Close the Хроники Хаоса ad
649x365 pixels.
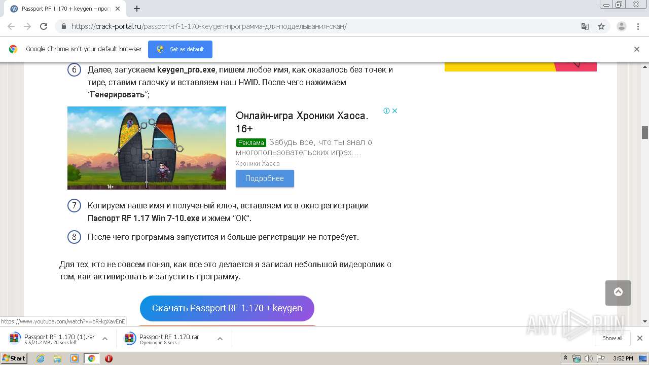click(x=394, y=111)
